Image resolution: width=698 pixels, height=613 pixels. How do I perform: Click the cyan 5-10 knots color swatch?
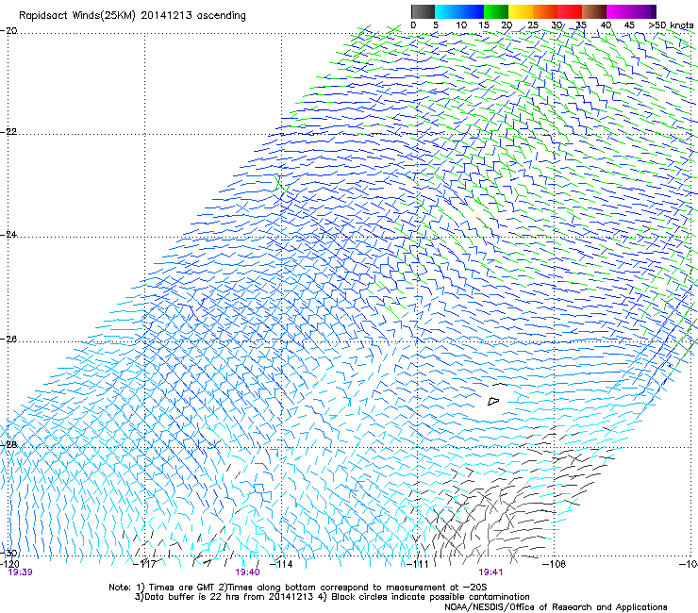447,11
